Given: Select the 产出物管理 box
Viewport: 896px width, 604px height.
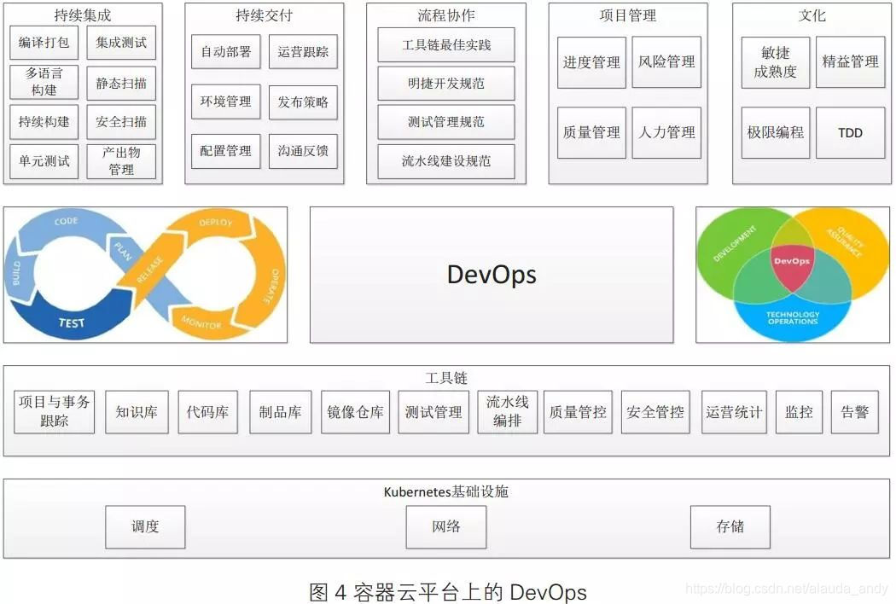Looking at the screenshot, I should click(121, 161).
